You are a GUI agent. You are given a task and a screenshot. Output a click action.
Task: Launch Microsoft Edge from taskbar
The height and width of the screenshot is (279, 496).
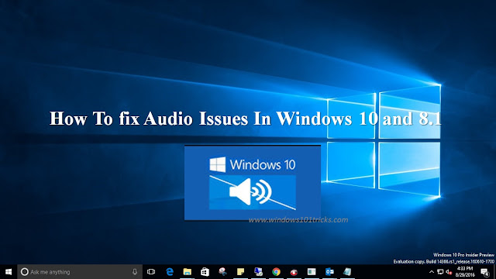(x=170, y=272)
